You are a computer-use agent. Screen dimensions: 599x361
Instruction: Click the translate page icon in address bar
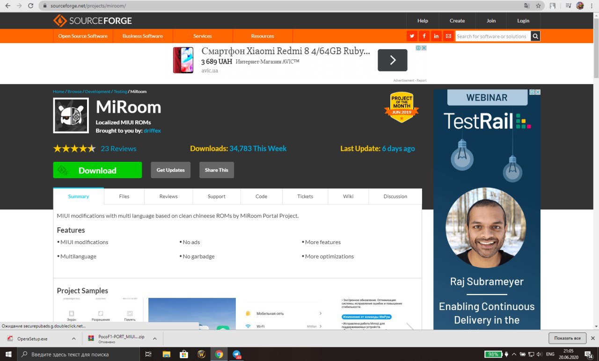[527, 6]
